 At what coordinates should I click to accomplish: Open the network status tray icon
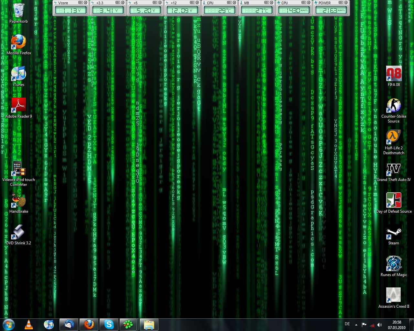[372, 325]
